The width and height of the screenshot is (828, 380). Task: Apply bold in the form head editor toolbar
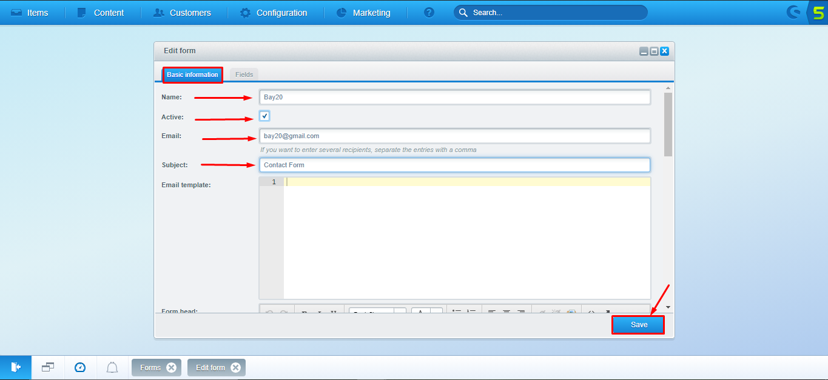(303, 311)
